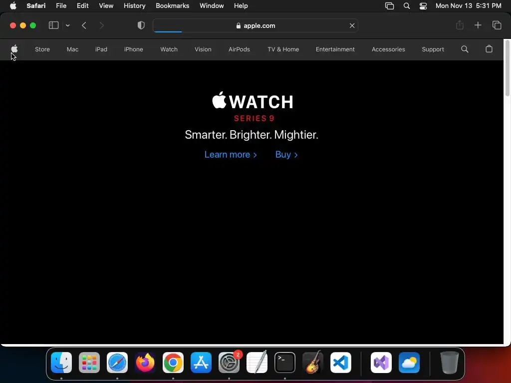Screen dimensions: 511x383
Task: Click the Safari icon in the Dock
Action: pos(117,363)
